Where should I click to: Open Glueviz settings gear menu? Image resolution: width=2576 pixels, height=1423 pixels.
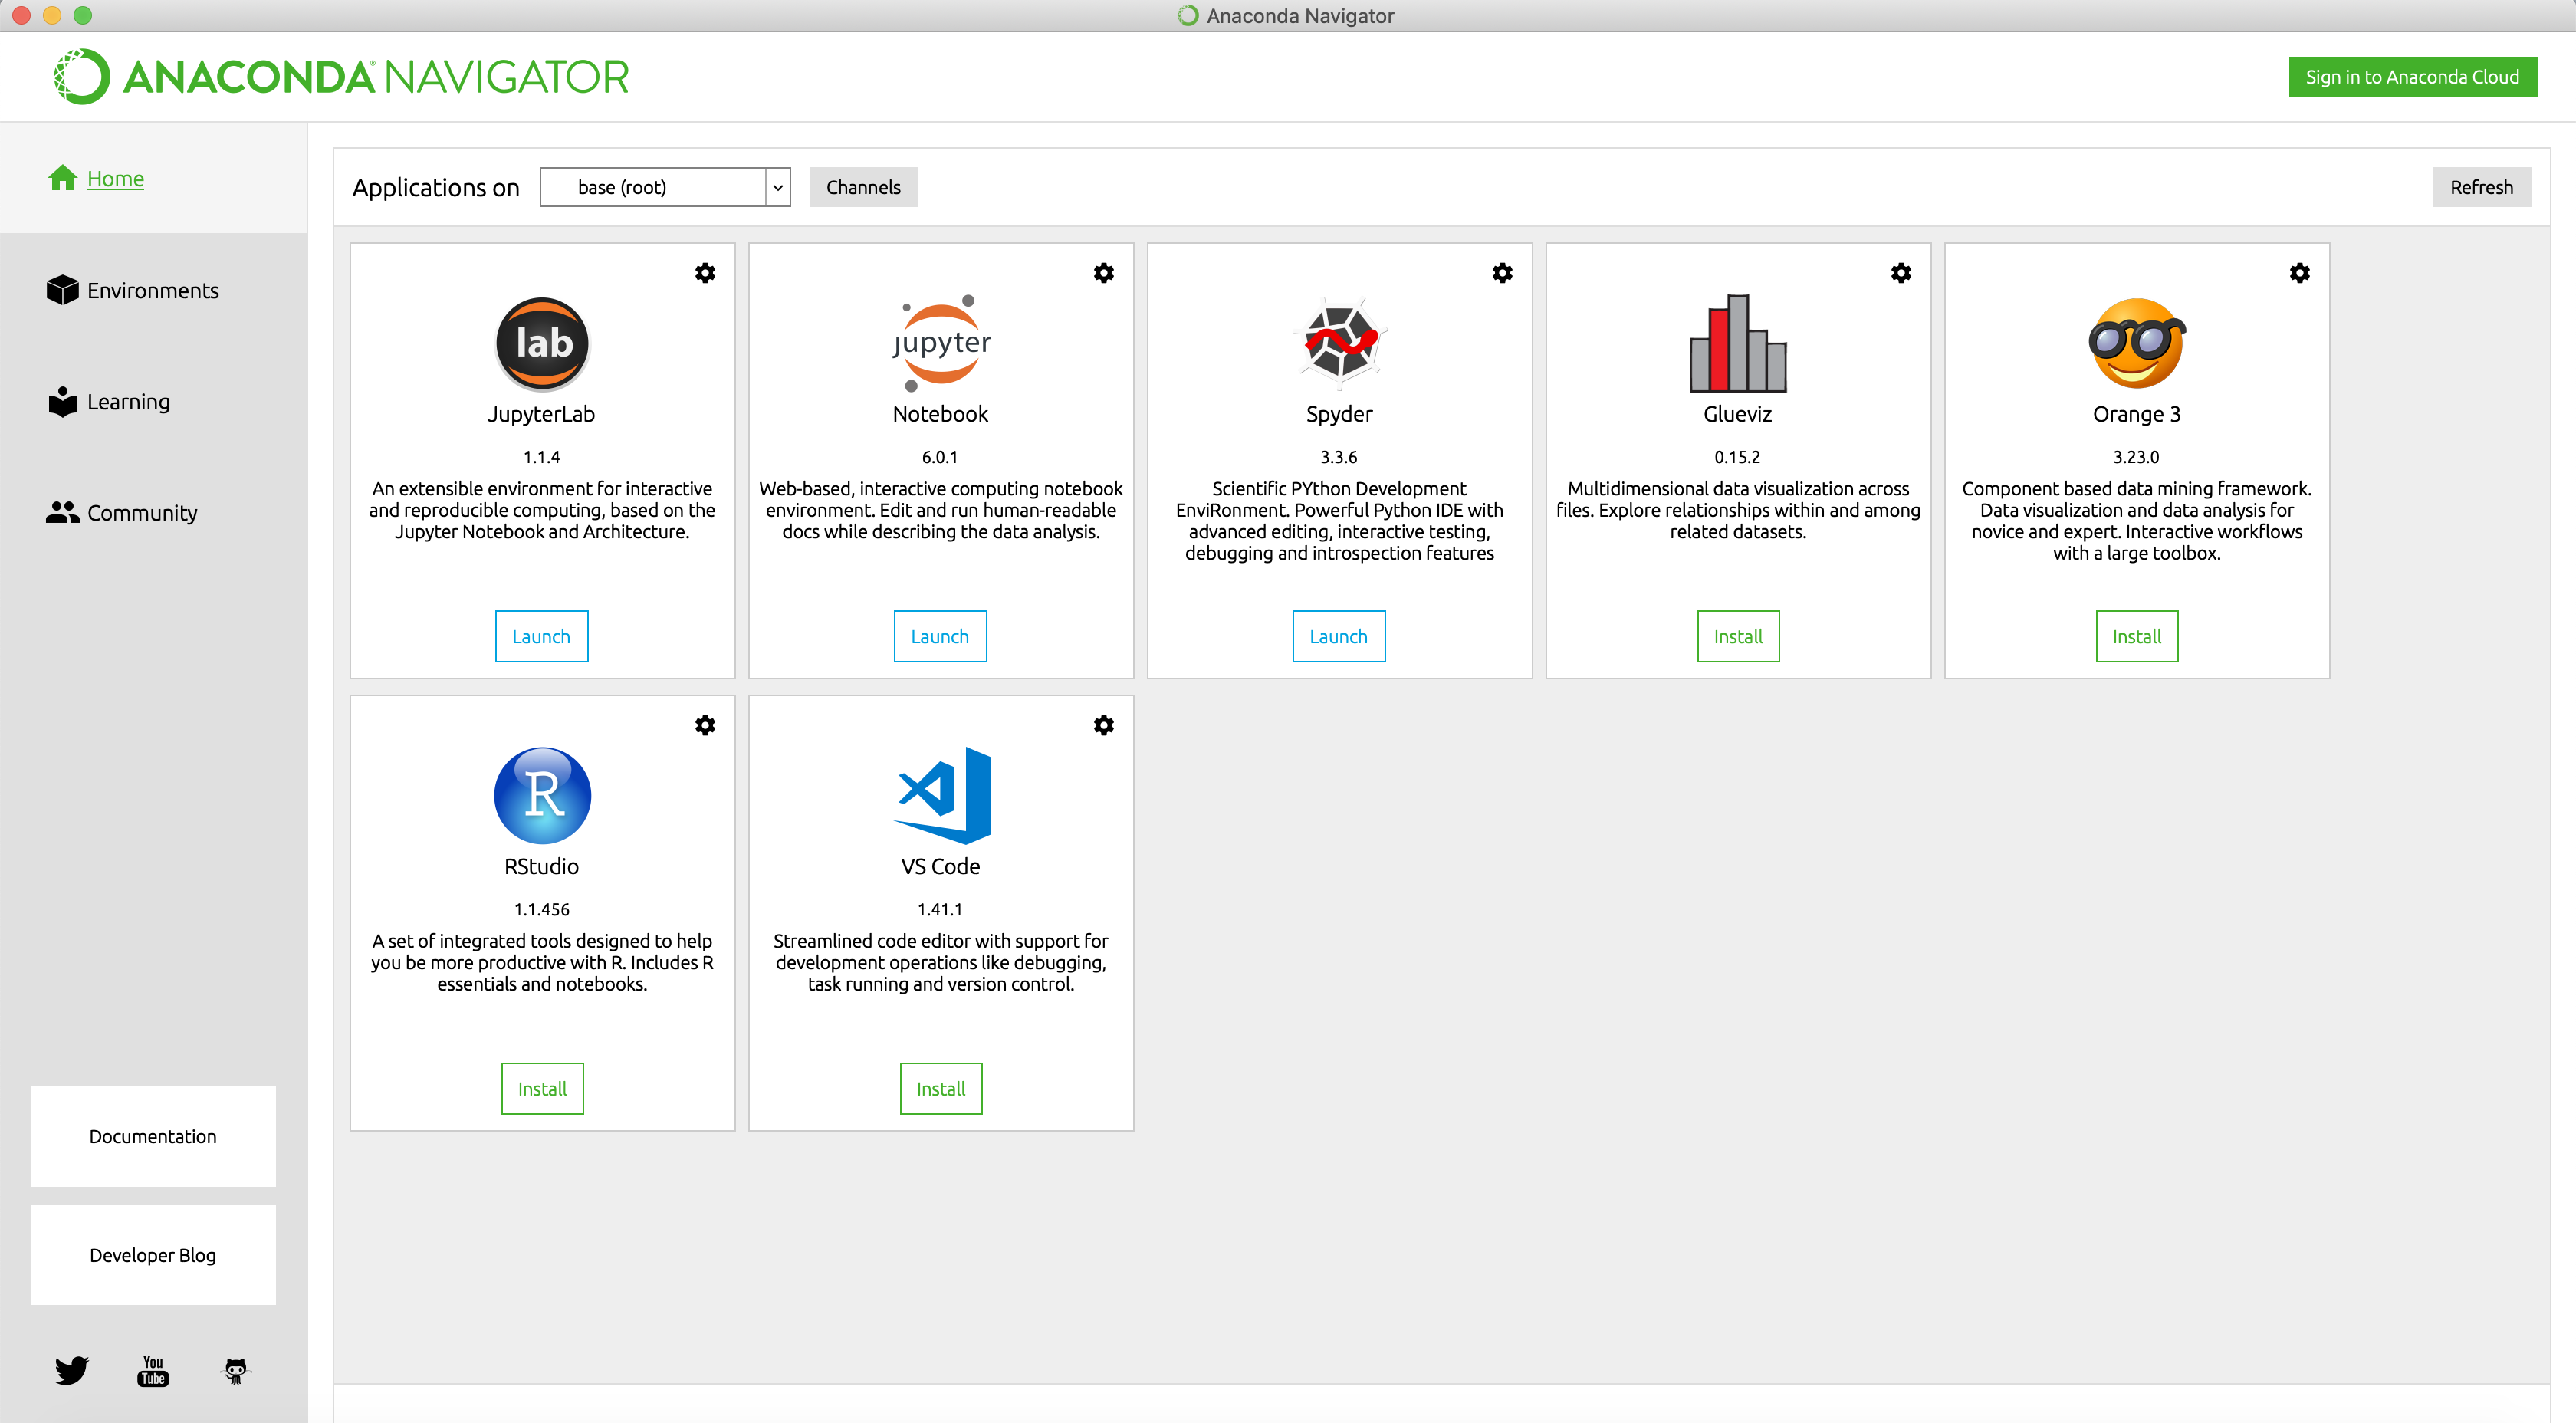tap(1901, 273)
